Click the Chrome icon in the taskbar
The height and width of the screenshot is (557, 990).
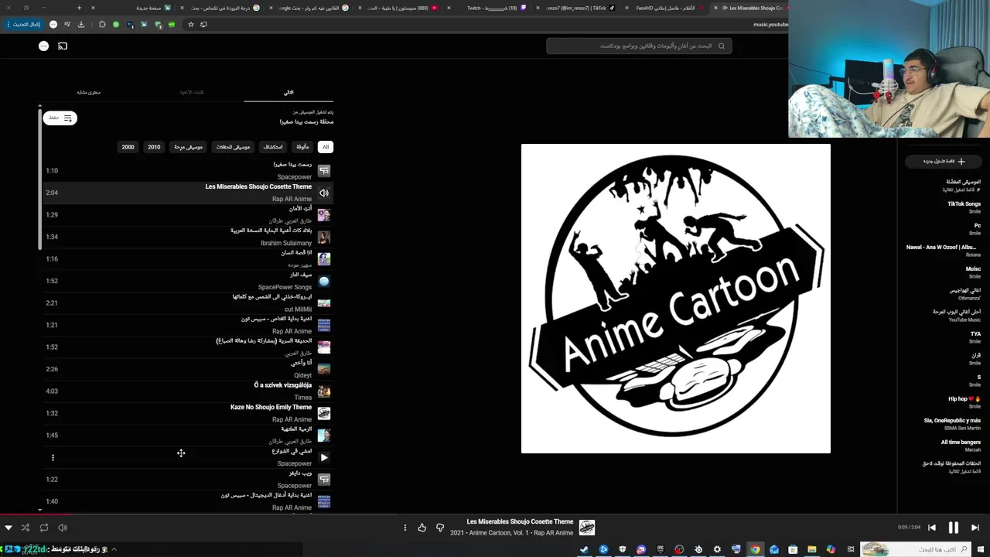click(755, 550)
